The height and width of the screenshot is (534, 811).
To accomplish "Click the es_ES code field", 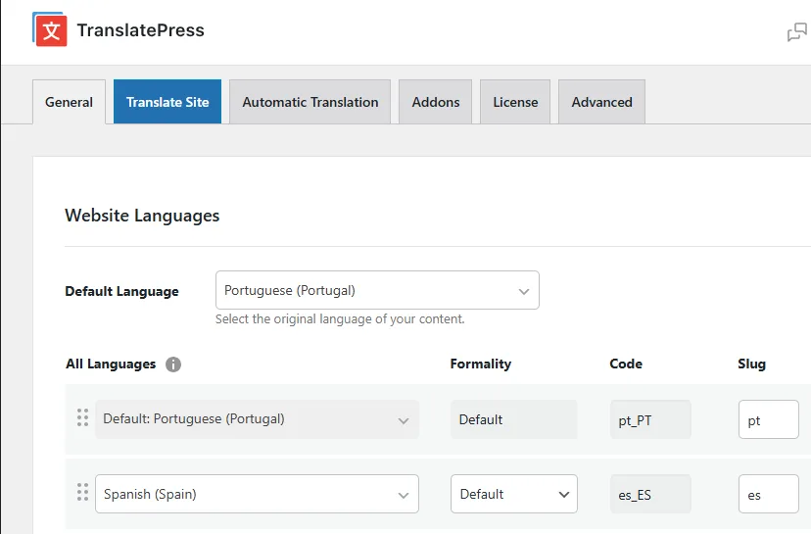I will (x=650, y=494).
